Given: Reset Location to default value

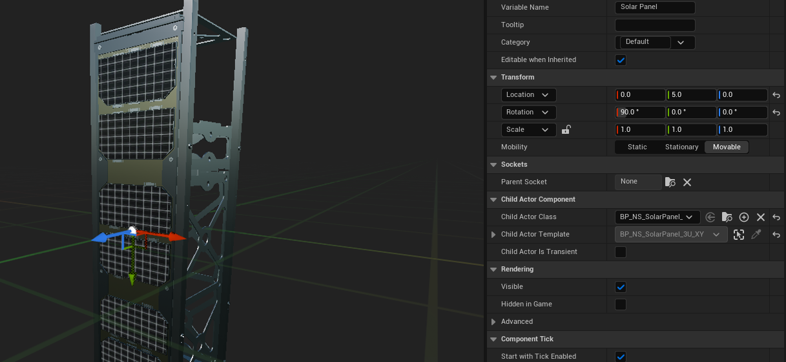Looking at the screenshot, I should tap(776, 95).
